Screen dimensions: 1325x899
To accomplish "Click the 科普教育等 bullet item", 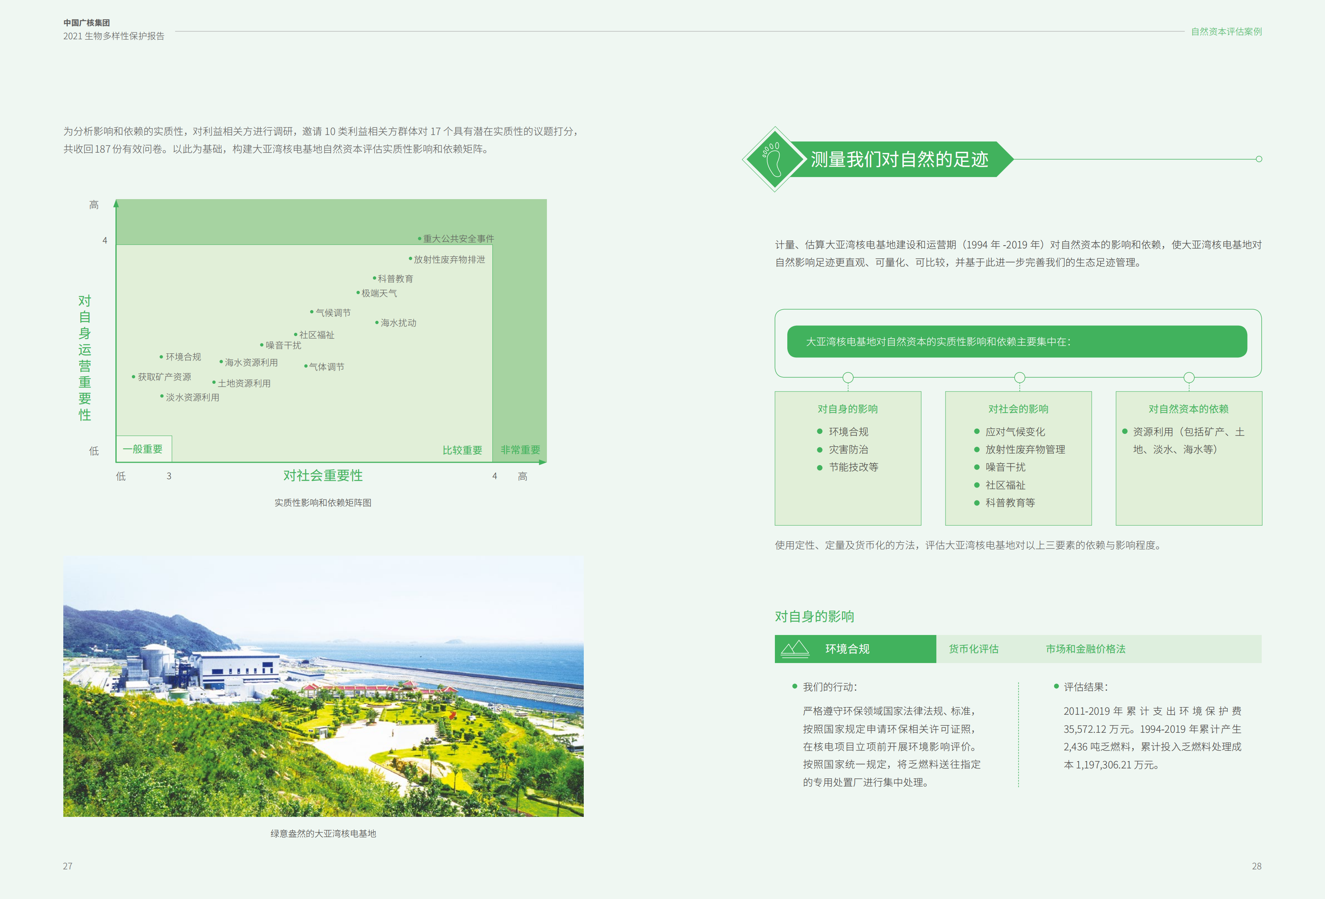I will pos(1004,503).
